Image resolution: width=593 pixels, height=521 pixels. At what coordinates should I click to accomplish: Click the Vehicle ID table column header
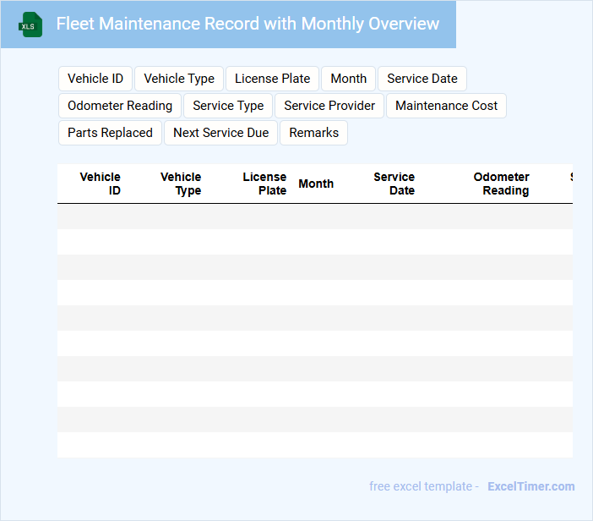click(x=101, y=184)
